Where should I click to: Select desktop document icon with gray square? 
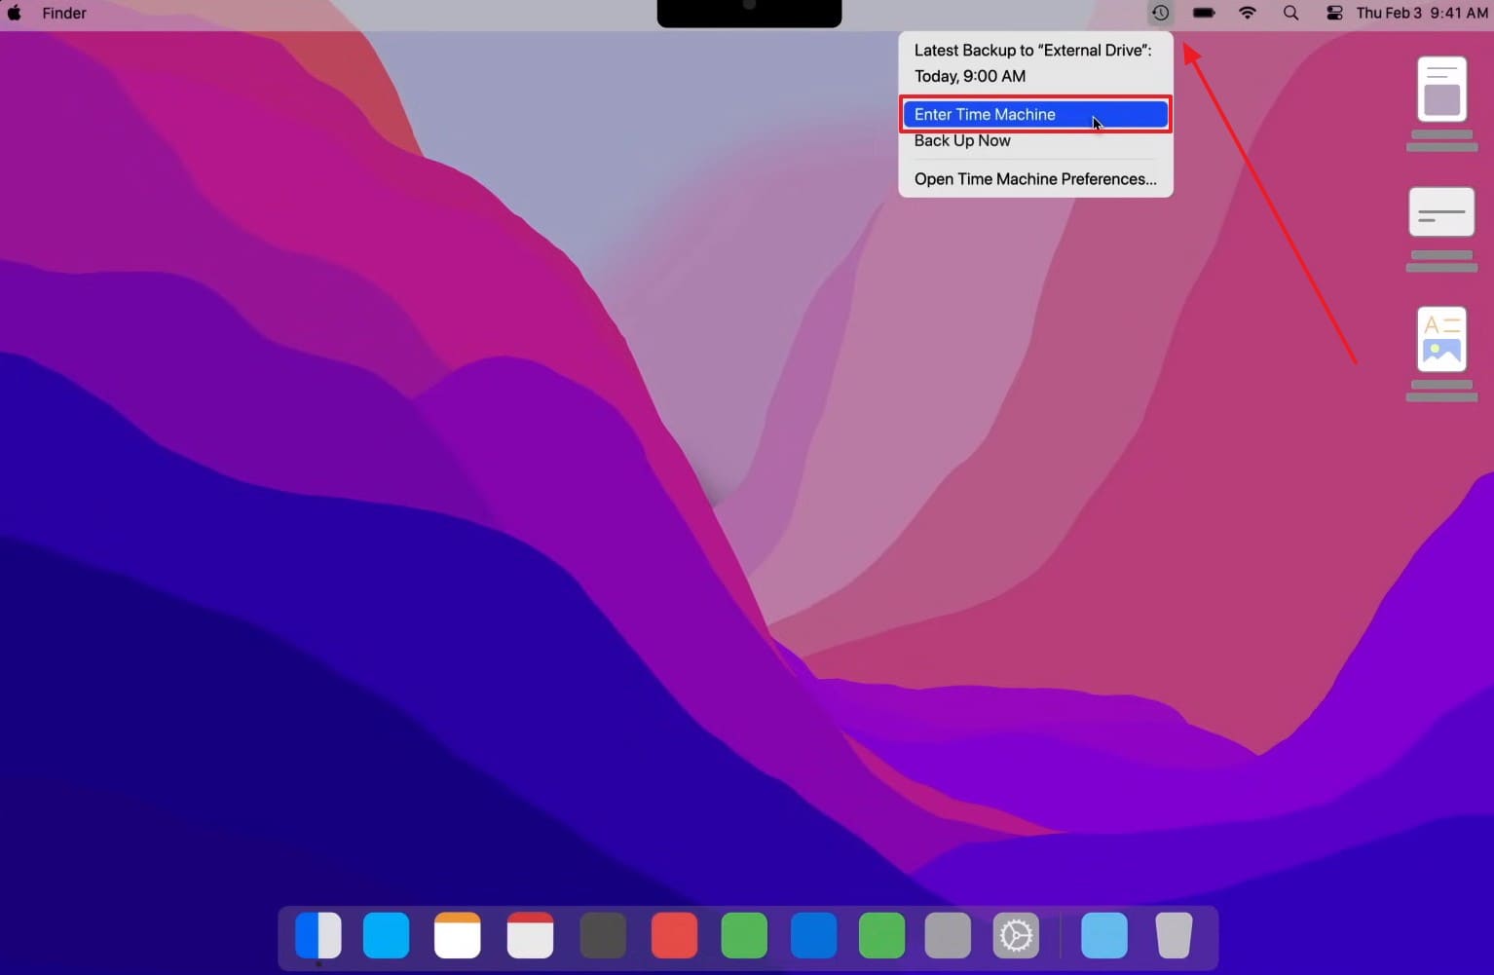tap(1442, 90)
